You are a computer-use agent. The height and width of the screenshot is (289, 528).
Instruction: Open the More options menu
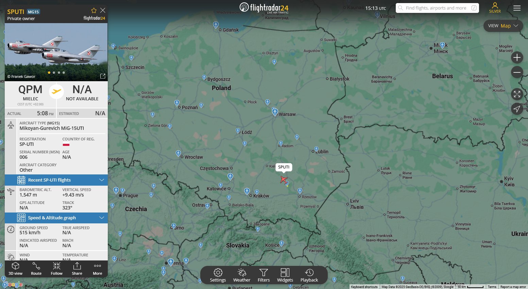point(98,269)
